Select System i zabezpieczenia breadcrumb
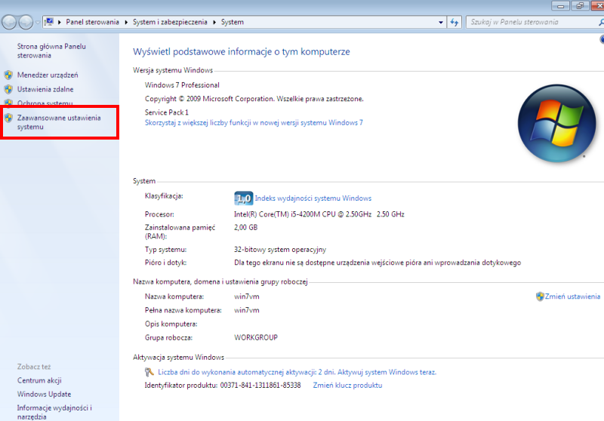Image resolution: width=604 pixels, height=421 pixels. 170,22
